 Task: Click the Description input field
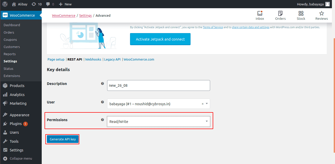click(x=159, y=85)
